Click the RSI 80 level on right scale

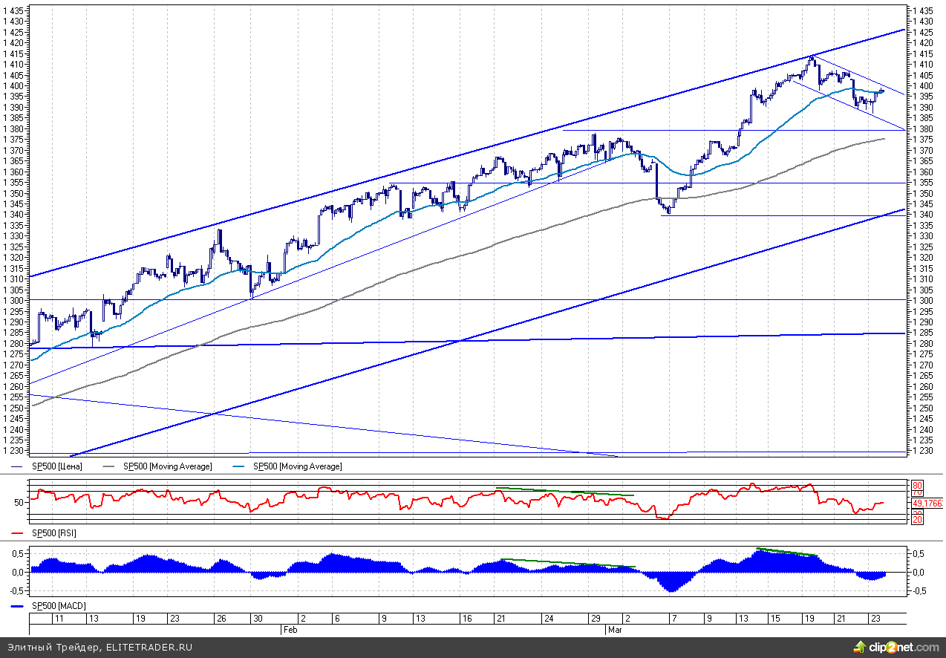click(x=918, y=485)
